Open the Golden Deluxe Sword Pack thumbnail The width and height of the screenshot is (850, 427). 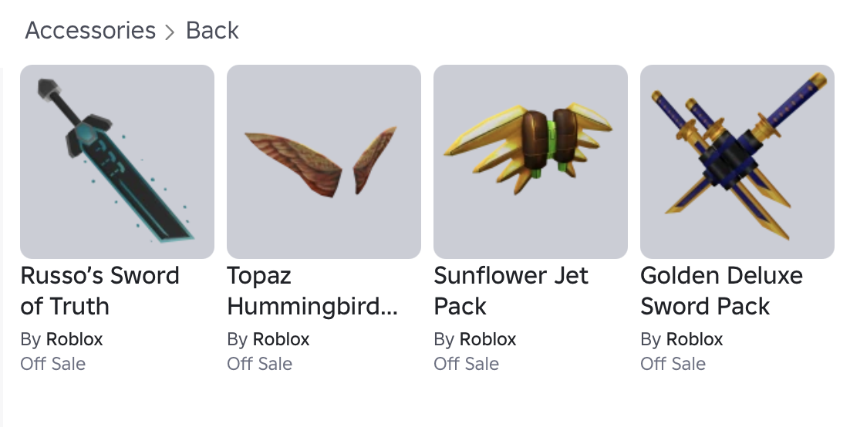[x=737, y=162]
